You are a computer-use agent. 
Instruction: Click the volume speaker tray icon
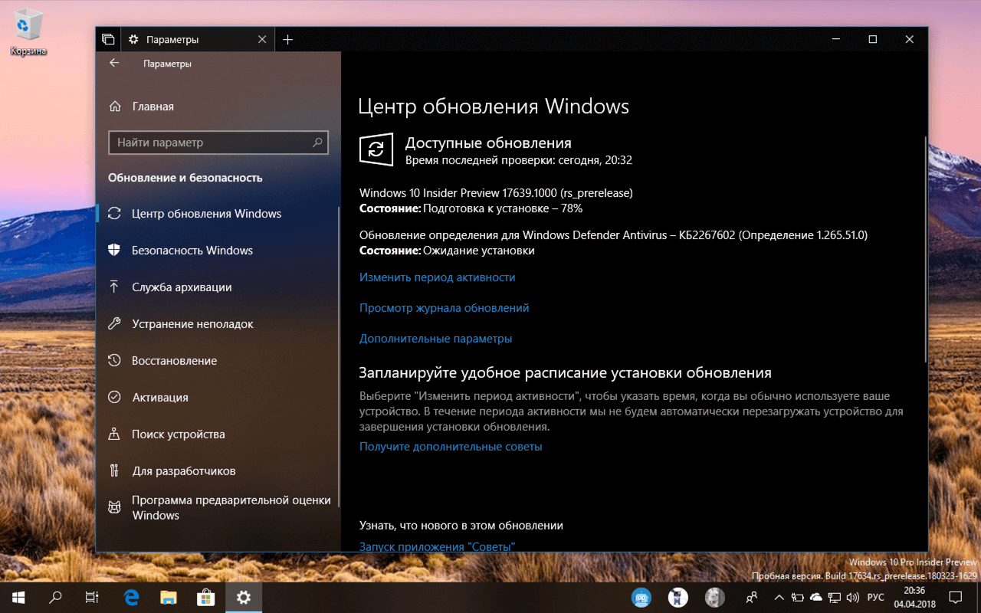[x=853, y=597]
